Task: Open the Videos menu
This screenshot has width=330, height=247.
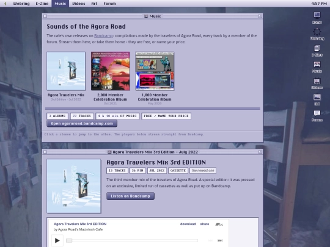Action: point(78,4)
